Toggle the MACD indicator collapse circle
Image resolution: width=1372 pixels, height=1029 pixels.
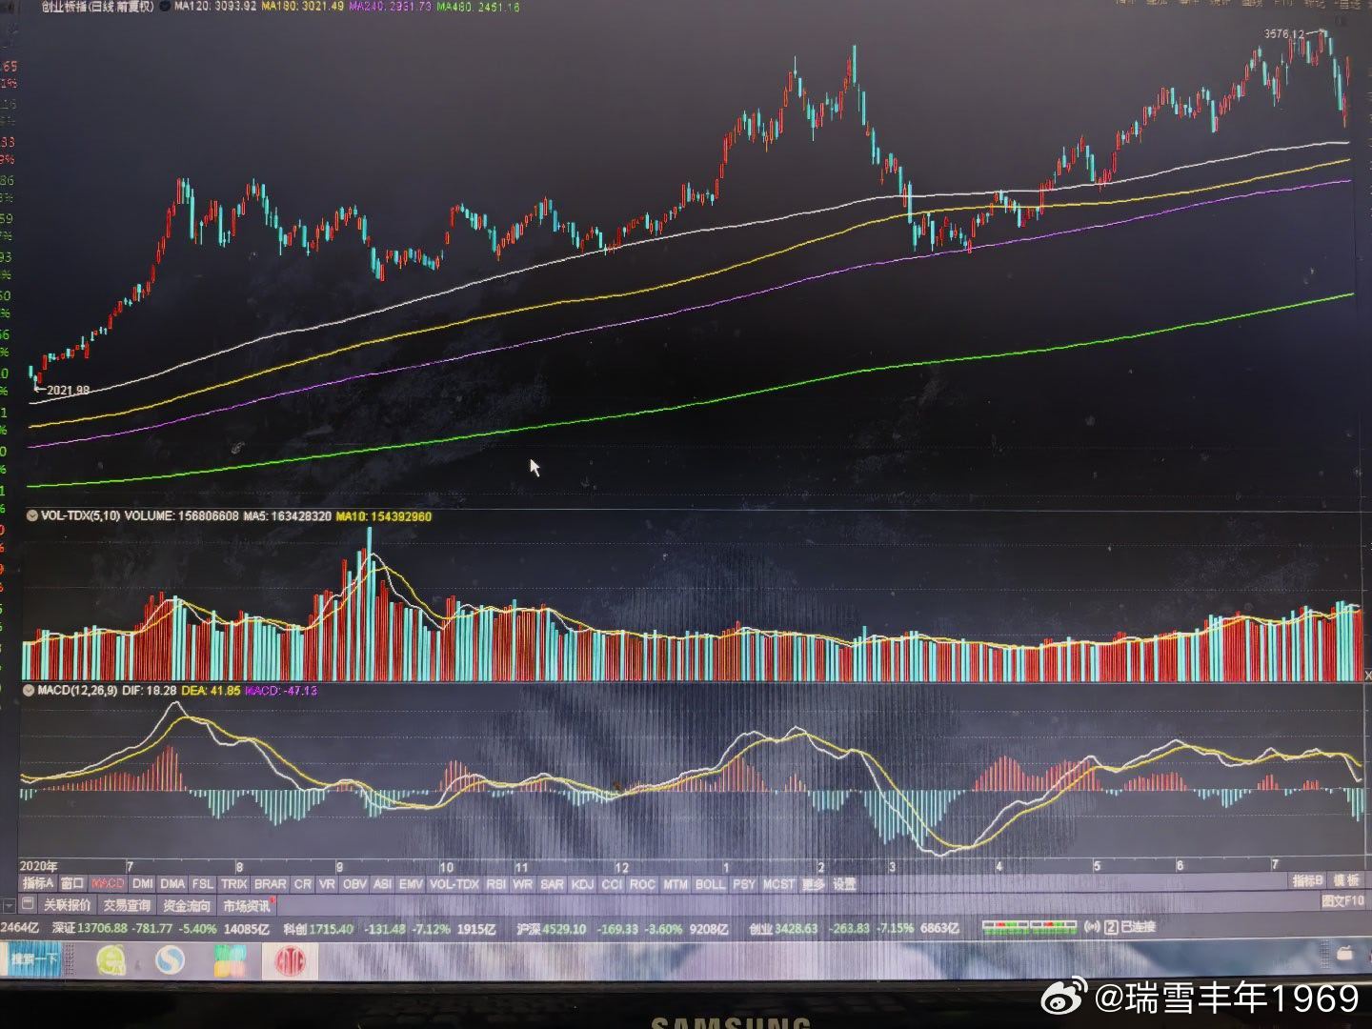(29, 690)
